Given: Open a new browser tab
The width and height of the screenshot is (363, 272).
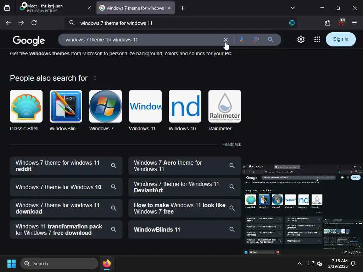Looking at the screenshot, I should [x=183, y=8].
